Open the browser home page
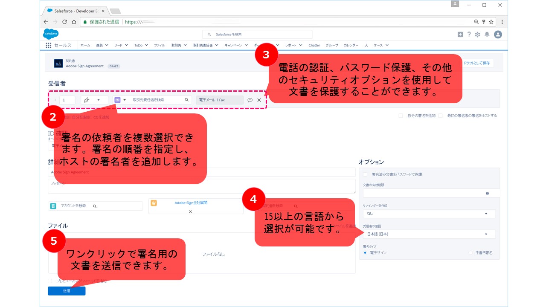546x307 pixels. pos(74,22)
